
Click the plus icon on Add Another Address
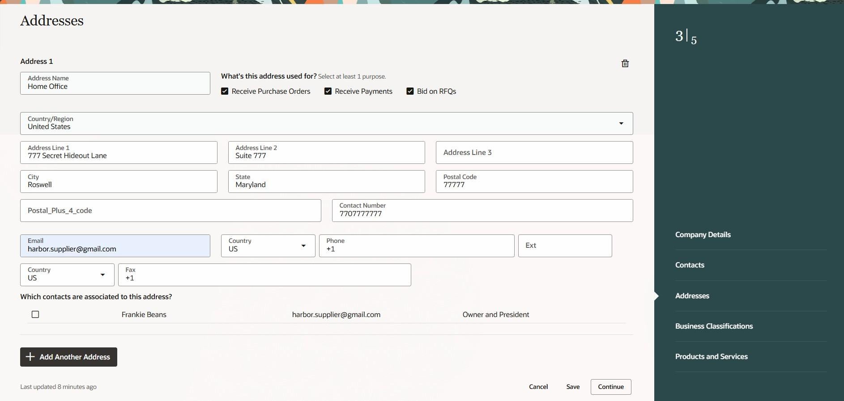point(30,357)
